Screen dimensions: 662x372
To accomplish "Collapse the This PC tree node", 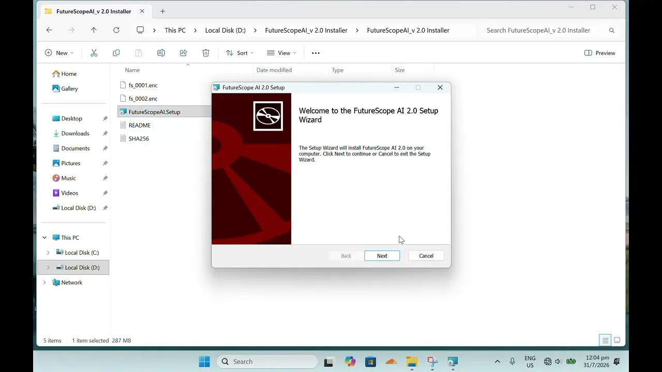I will pos(44,238).
